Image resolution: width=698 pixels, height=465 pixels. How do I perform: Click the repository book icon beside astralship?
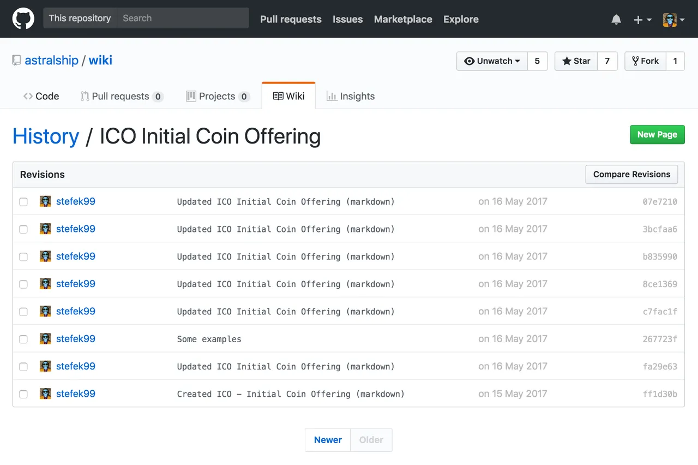pyautogui.click(x=16, y=61)
